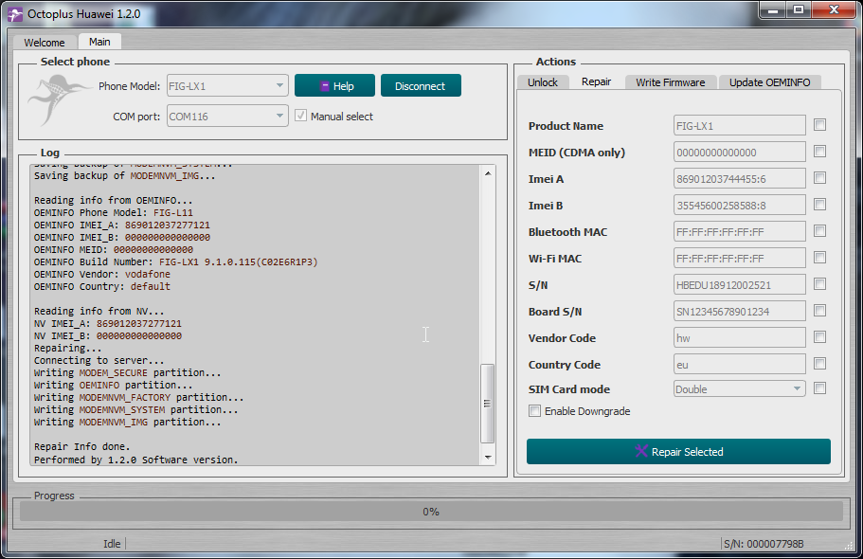This screenshot has width=863, height=559.
Task: Close the Octoplus Huawei window
Action: coord(834,9)
